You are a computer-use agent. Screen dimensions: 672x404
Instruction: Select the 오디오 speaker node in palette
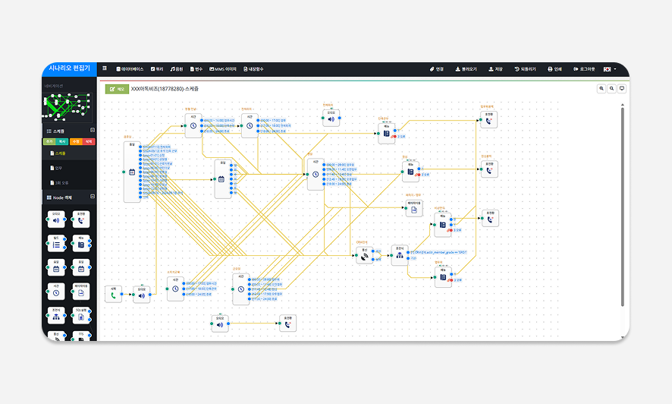[x=56, y=219]
